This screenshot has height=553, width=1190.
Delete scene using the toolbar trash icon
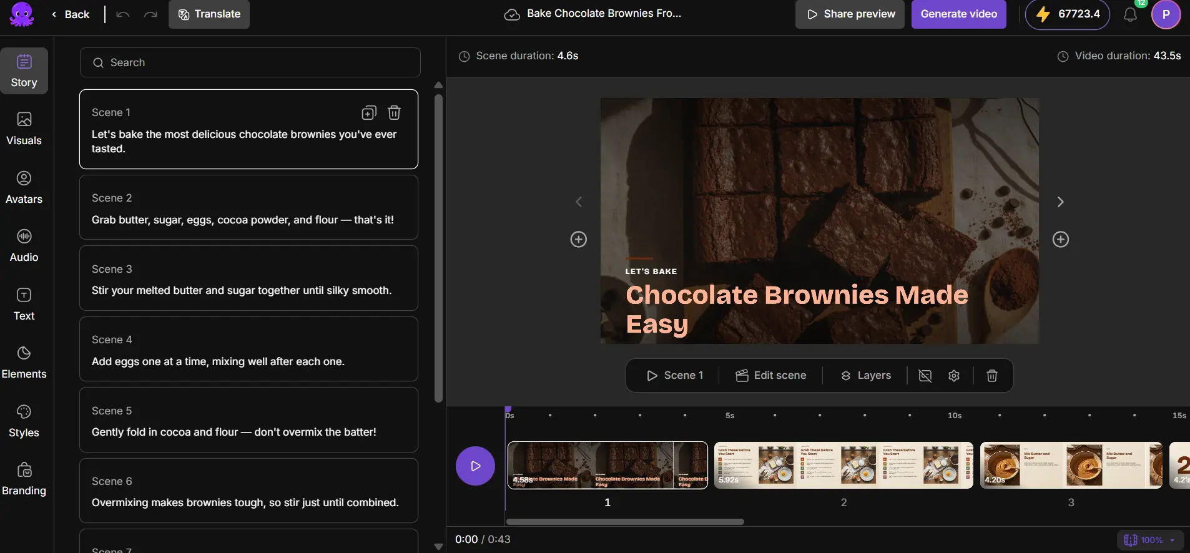(992, 376)
